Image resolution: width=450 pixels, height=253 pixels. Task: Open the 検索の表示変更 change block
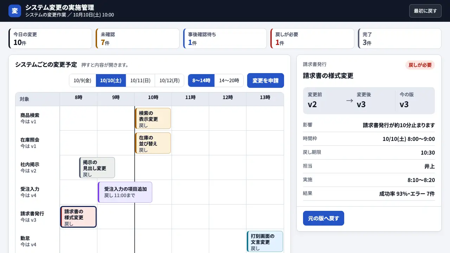click(x=153, y=118)
